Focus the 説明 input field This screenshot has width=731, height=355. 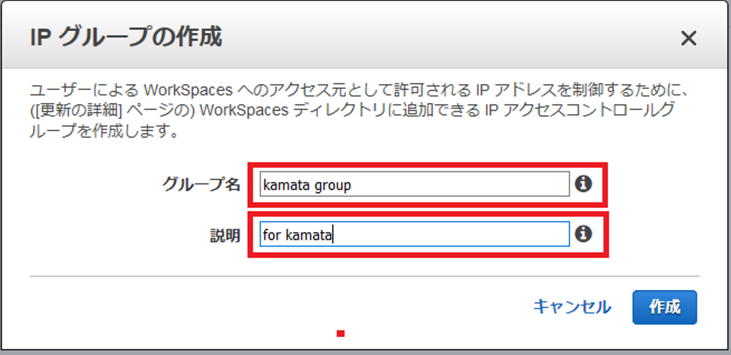click(x=414, y=235)
